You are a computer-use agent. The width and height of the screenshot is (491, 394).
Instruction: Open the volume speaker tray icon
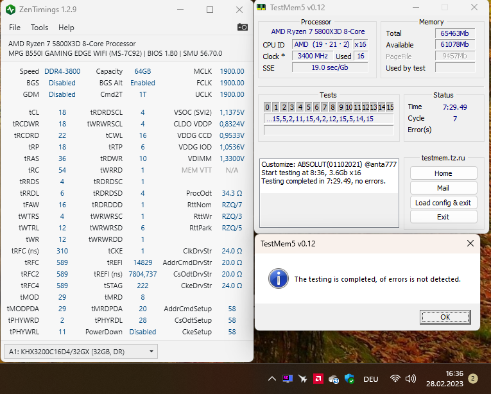tap(411, 379)
